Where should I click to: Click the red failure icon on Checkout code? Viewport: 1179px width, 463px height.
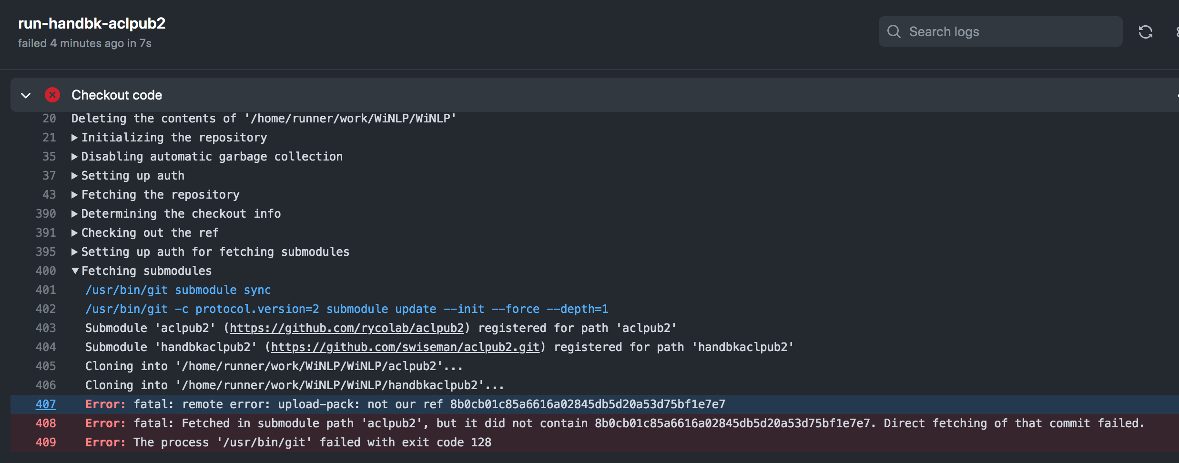click(x=52, y=95)
